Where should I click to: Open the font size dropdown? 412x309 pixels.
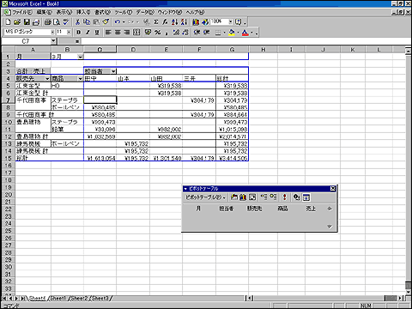(69, 33)
